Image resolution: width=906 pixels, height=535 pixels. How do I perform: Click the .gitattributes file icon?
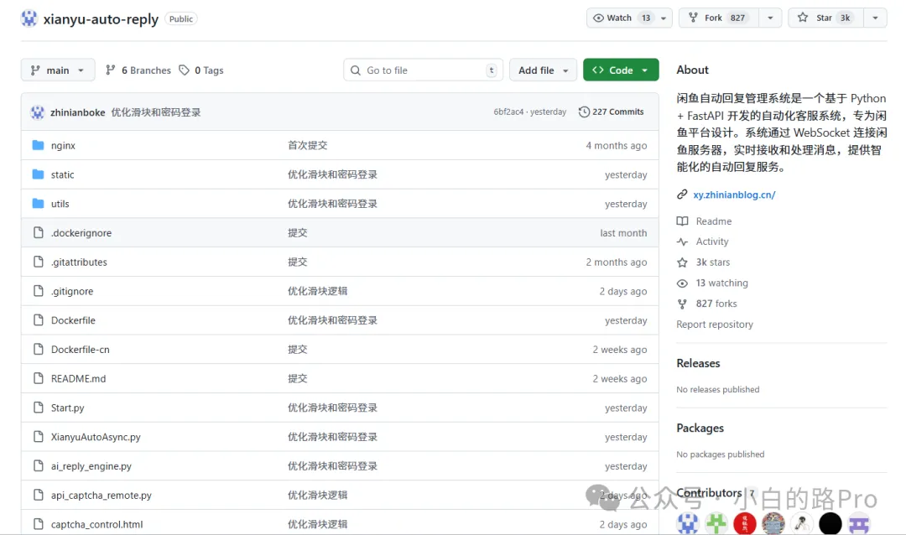(x=38, y=262)
